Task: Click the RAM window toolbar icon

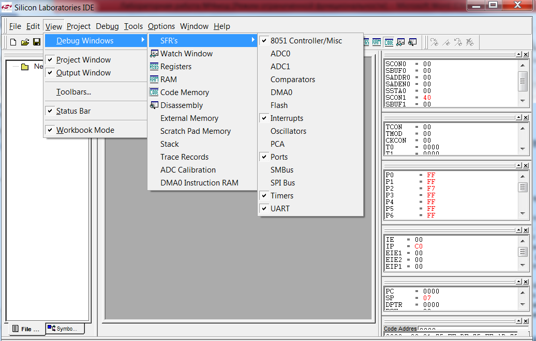Action: point(377,42)
